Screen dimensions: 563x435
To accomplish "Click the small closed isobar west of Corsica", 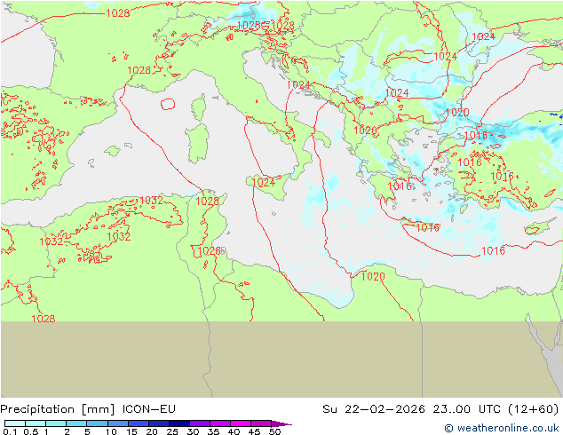I will (168, 104).
